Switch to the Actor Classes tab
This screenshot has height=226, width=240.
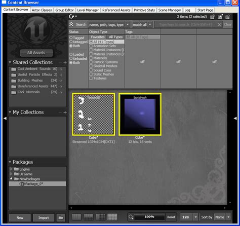pos(42,10)
